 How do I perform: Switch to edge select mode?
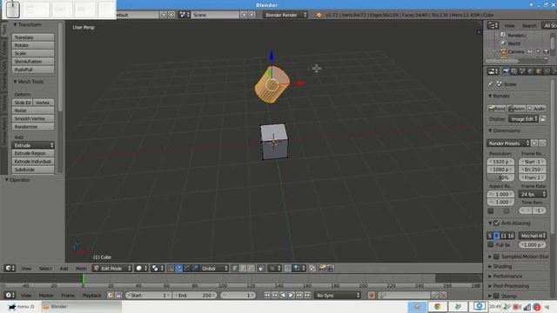coord(243,269)
